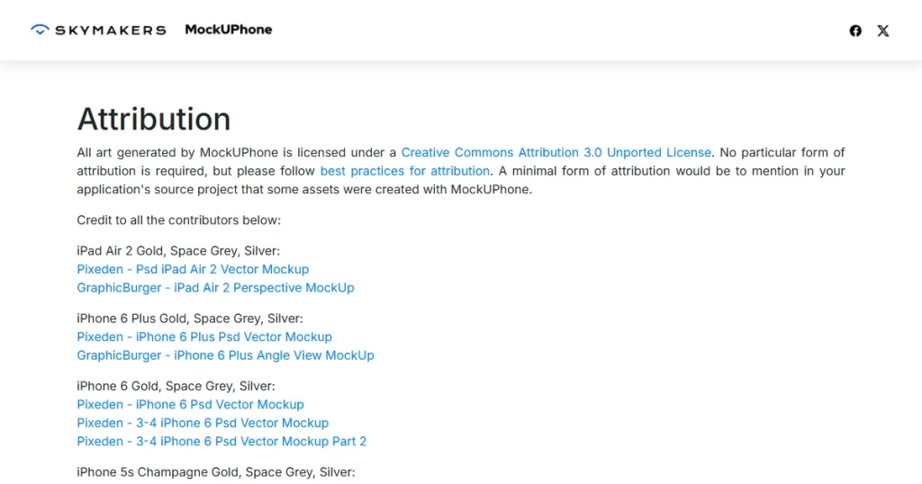Click 'iPhone 6 Plus Gold, Space Grey, Silver:' text
This screenshot has width=922, height=484.
[190, 318]
